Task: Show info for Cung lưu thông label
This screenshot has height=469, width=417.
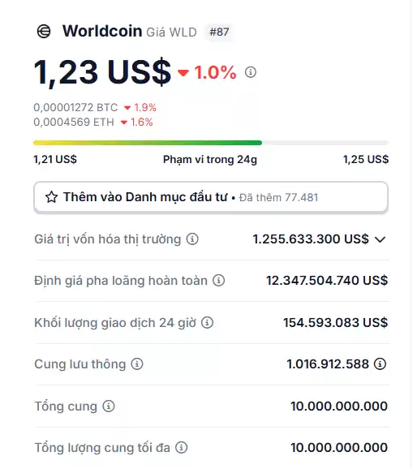Action: [137, 364]
